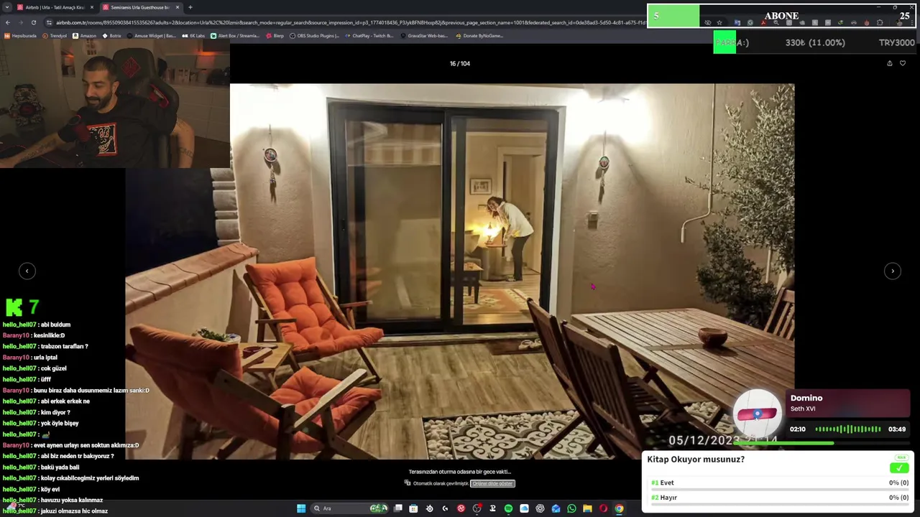Show original language with 'Orijinal dilde göster'

(492, 483)
